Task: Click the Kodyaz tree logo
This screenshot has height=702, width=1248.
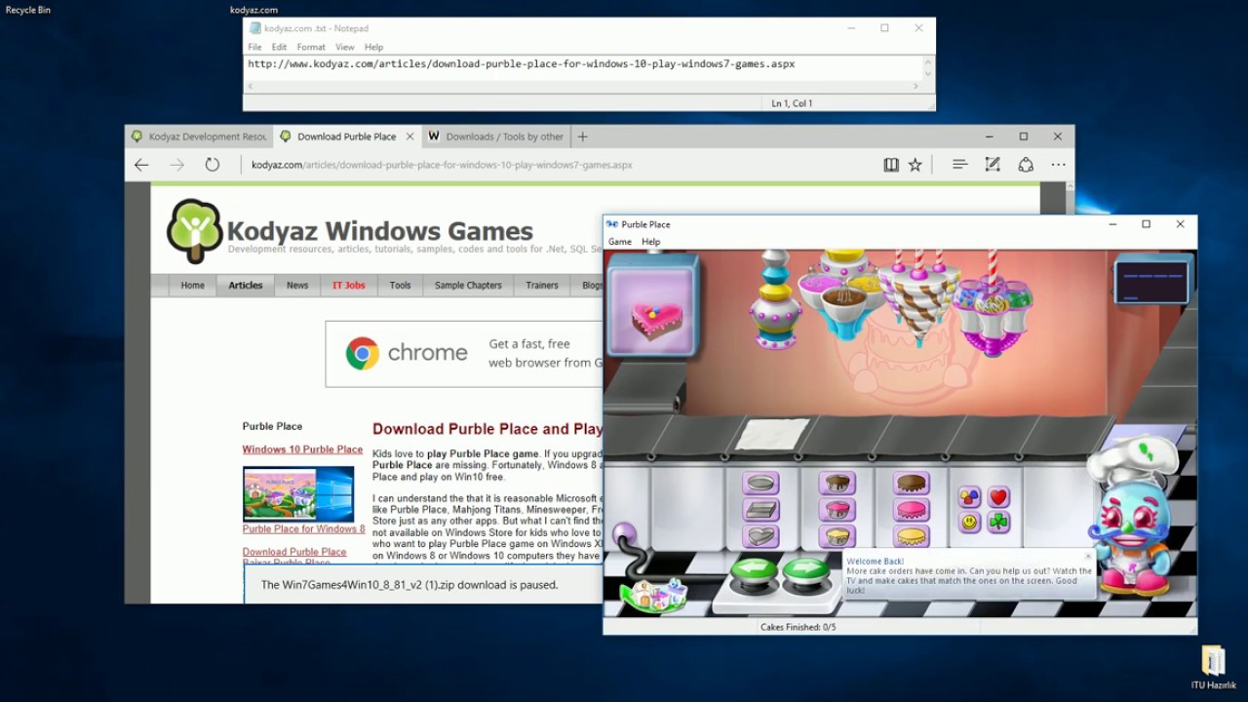Action: tap(194, 231)
